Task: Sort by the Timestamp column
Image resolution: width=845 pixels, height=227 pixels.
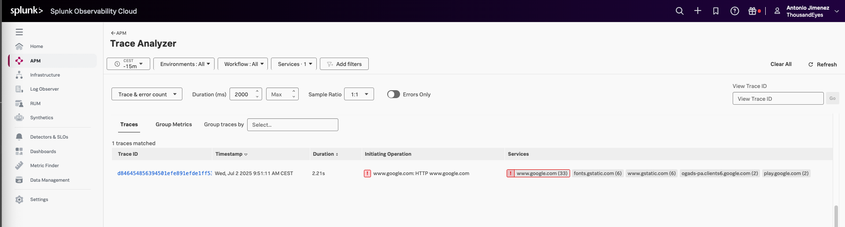Action: (x=231, y=154)
